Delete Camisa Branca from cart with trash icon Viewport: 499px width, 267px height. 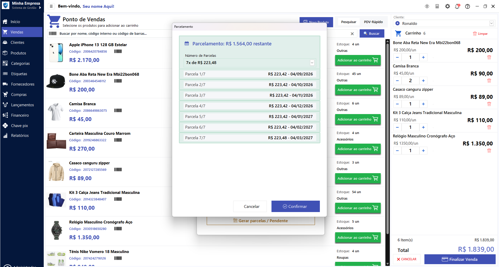[x=489, y=81]
